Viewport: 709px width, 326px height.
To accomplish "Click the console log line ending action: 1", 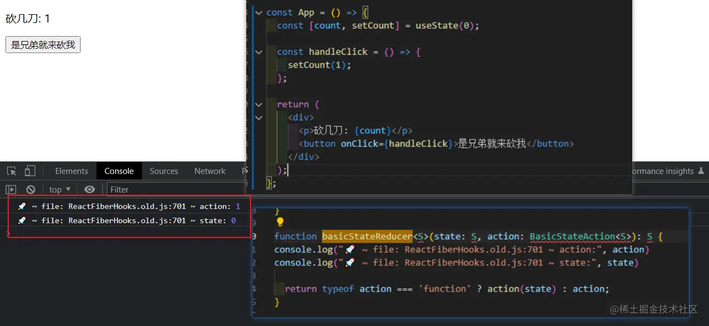I will 129,206.
